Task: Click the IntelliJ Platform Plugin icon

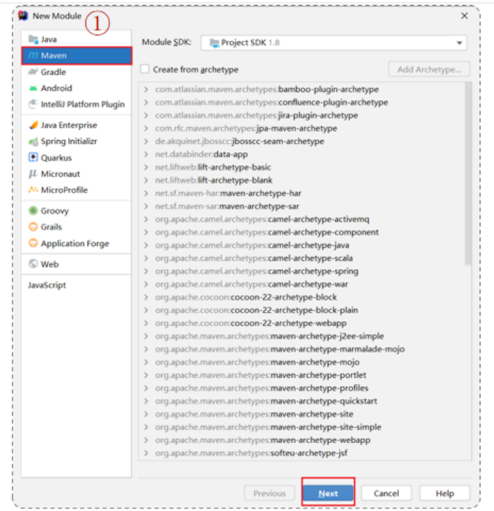Action: (33, 104)
